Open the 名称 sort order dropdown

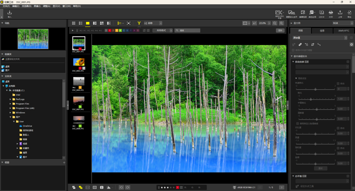[x=153, y=23]
